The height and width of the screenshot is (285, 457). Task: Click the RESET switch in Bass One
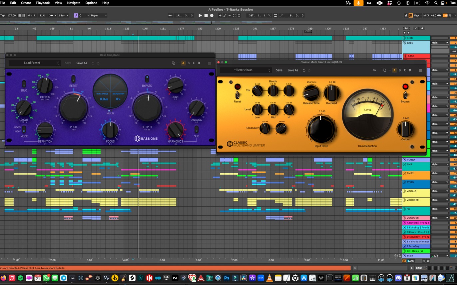click(x=73, y=79)
